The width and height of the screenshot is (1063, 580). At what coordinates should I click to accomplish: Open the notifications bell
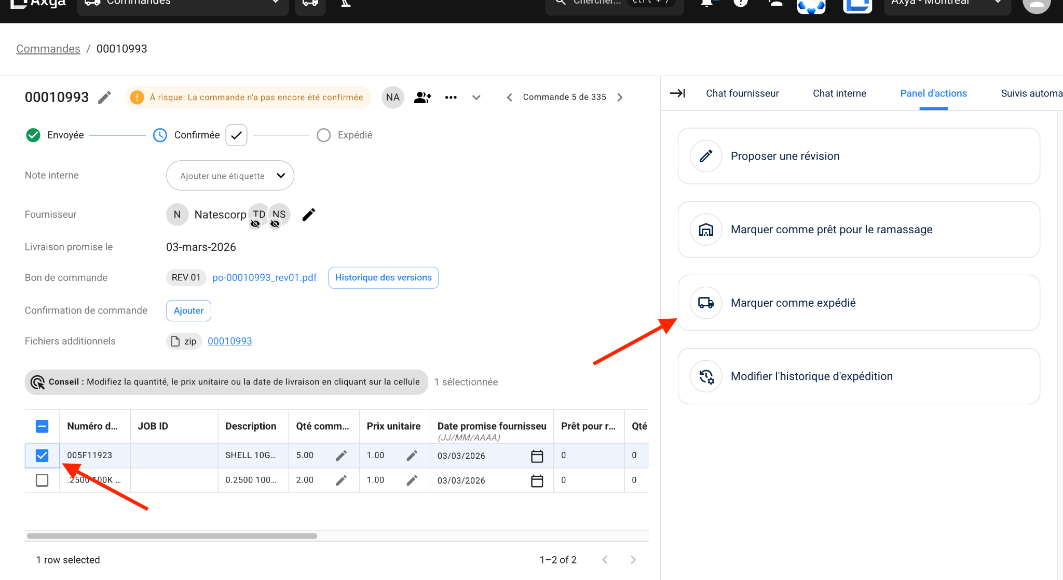(707, 3)
